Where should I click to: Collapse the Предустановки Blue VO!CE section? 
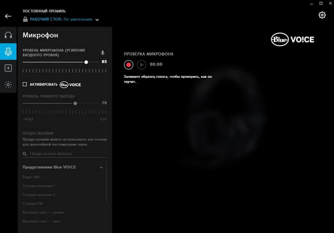[x=101, y=168]
